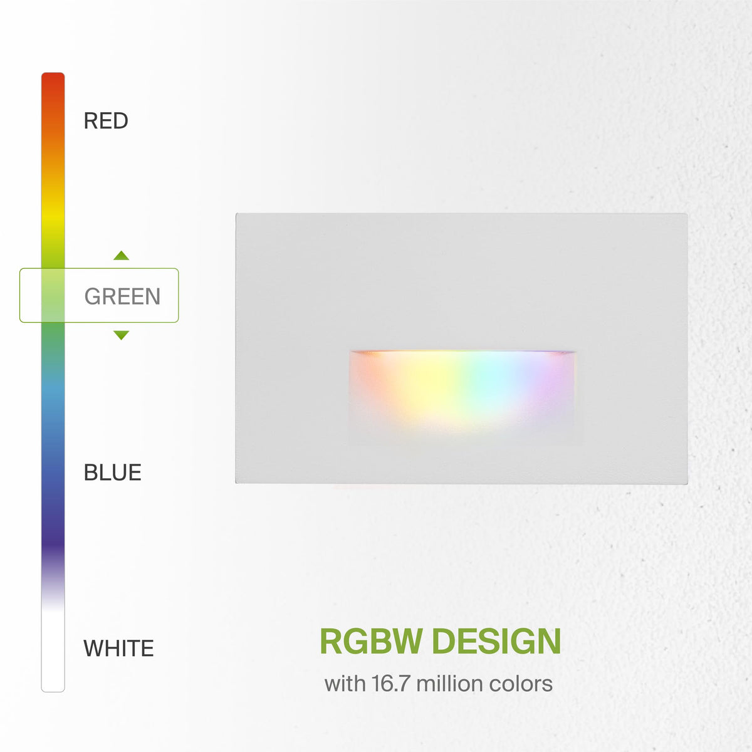
Task: Click the WHITE label
Action: [x=119, y=648]
